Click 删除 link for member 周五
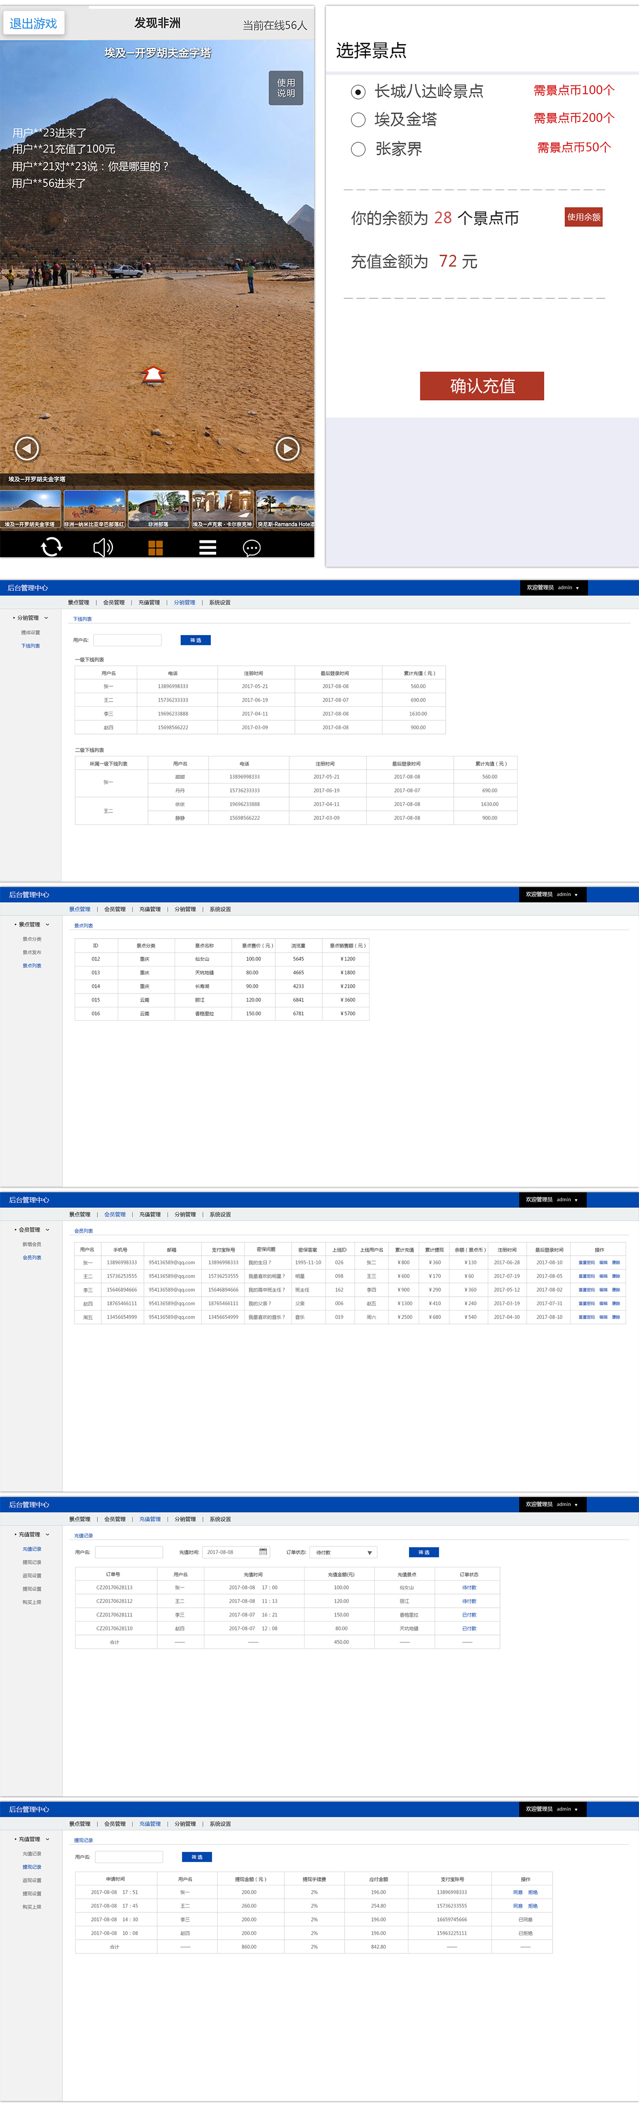 [616, 1317]
